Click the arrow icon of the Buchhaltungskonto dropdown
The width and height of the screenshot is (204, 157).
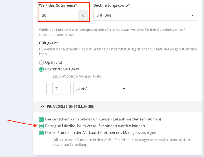[x=192, y=16]
